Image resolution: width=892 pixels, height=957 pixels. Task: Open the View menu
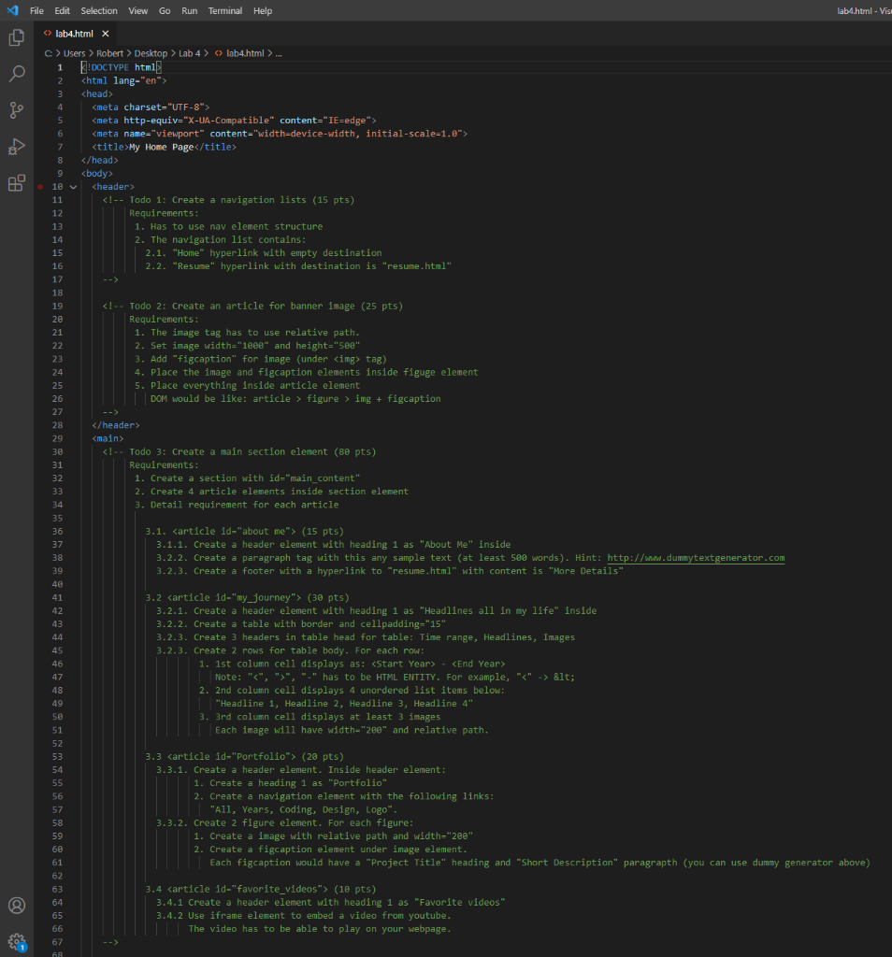[137, 10]
